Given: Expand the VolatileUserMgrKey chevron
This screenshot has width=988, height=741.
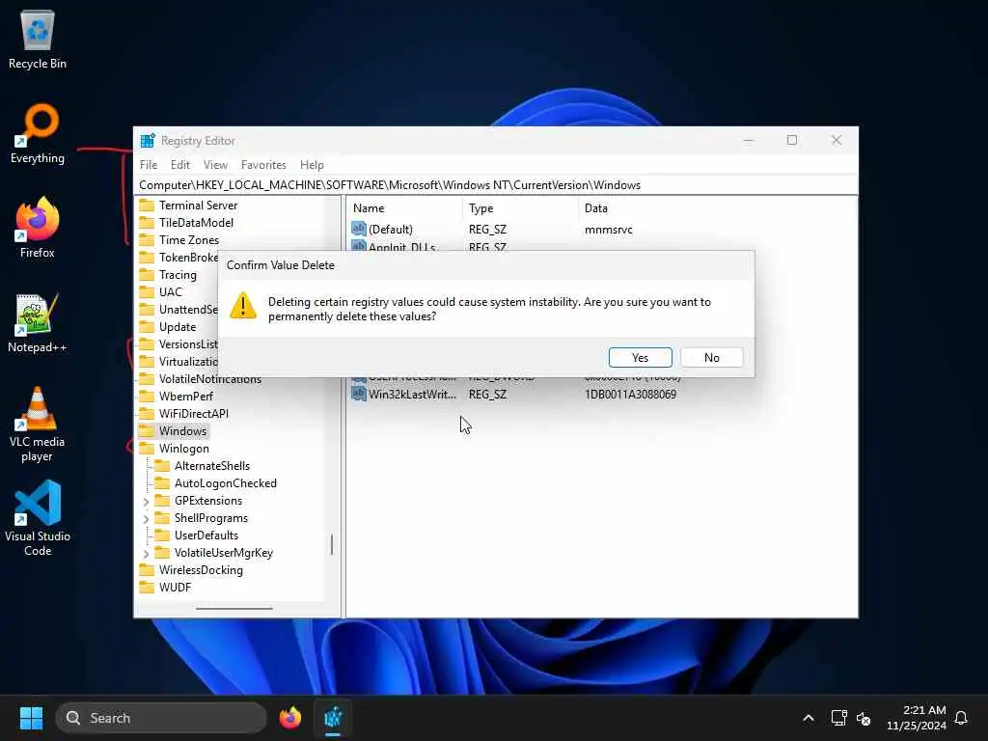Looking at the screenshot, I should point(147,553).
